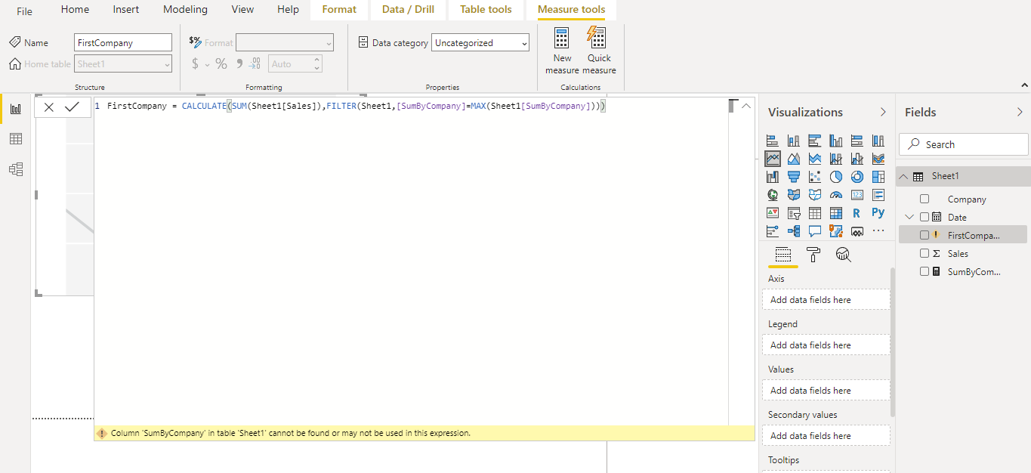Viewport: 1031px width, 473px height.
Task: Select the Donut chart visual
Action: [x=857, y=177]
